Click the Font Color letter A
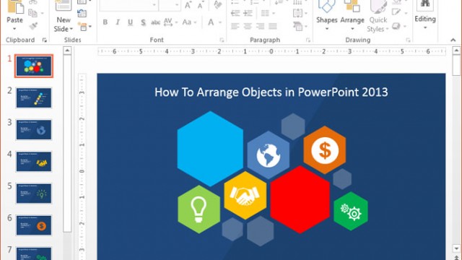The height and width of the screenshot is (260, 462). pos(211,22)
